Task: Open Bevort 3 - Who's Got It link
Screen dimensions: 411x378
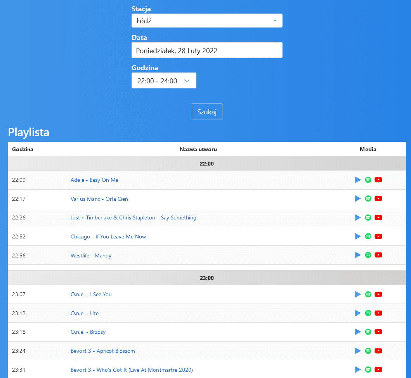Action: point(132,370)
